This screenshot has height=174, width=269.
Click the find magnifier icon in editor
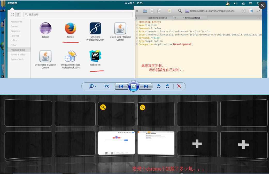[x=180, y=11]
